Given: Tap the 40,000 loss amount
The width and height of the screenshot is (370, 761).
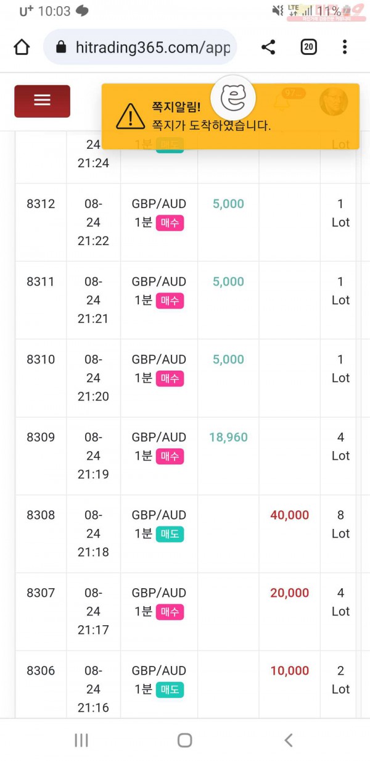Looking at the screenshot, I should coord(290,515).
